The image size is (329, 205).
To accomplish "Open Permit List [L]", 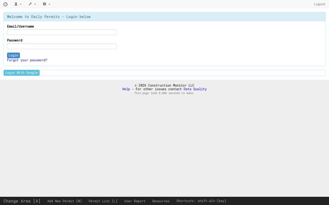I will click(x=103, y=201).
